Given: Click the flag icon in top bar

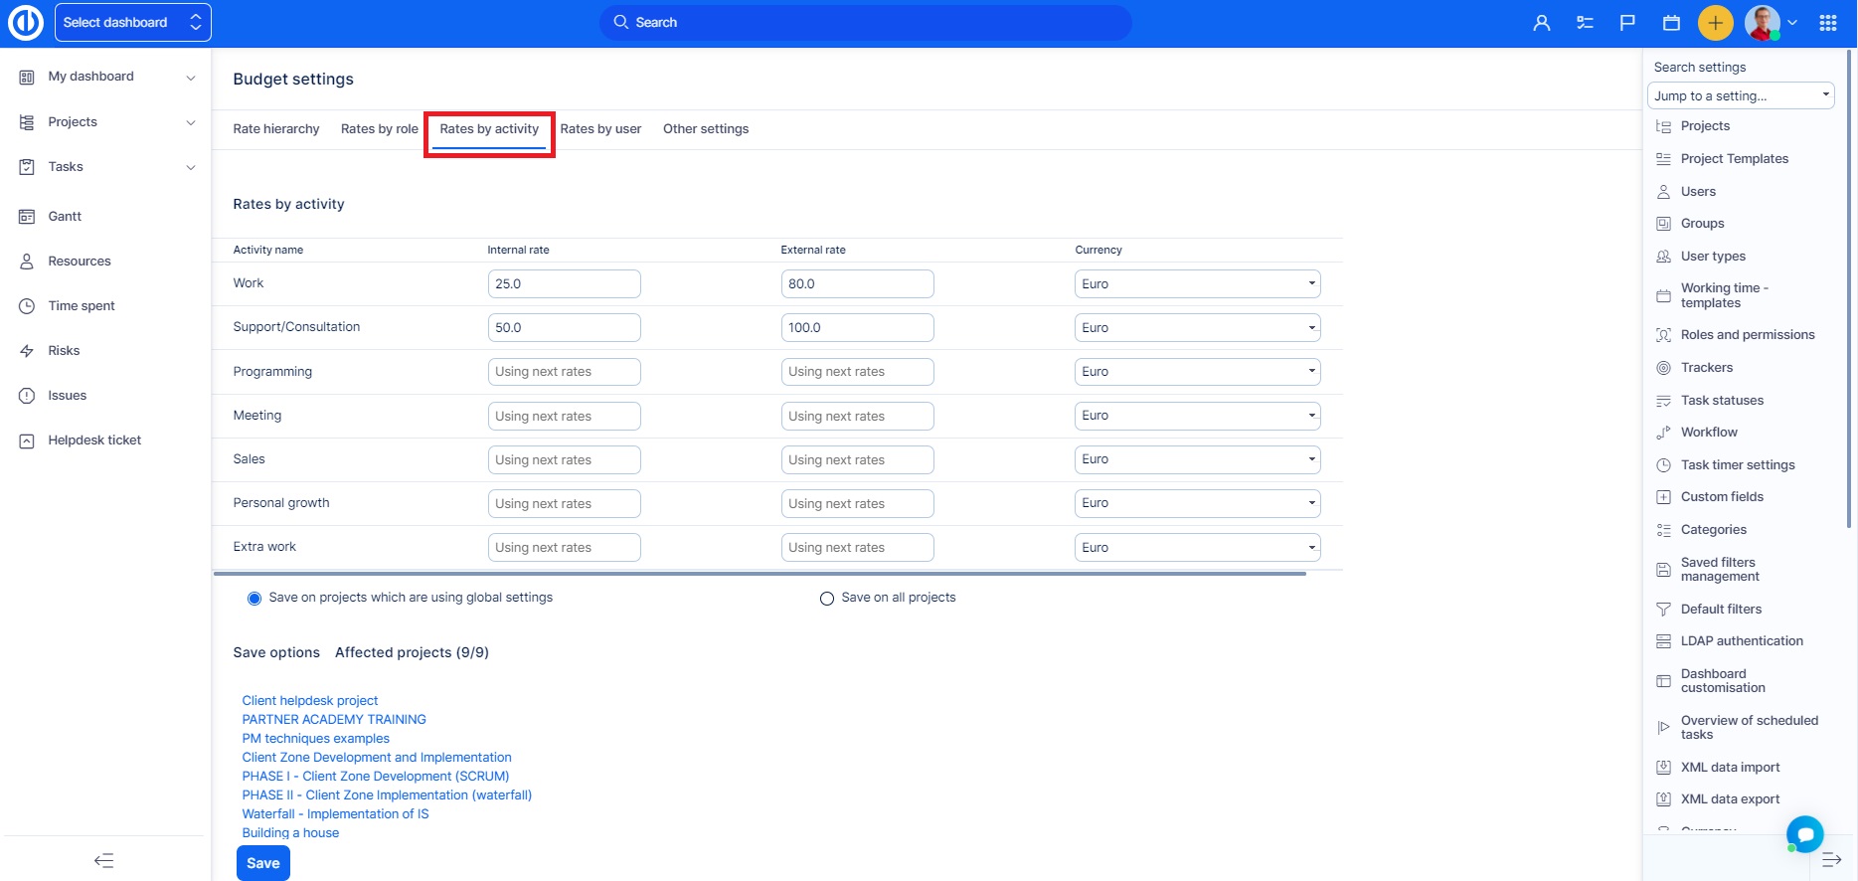Looking at the screenshot, I should point(1627,23).
